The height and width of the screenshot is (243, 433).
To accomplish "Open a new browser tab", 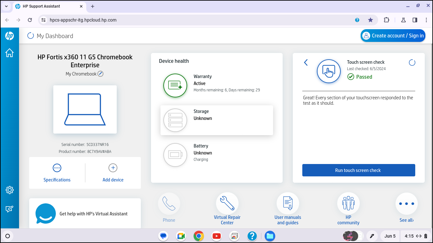I will click(93, 6).
